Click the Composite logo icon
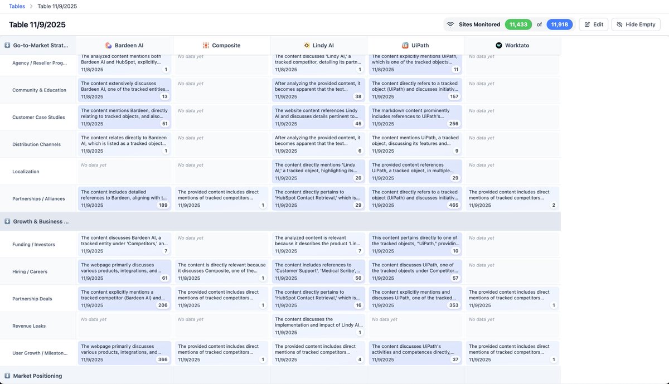669x384 pixels. [206, 45]
